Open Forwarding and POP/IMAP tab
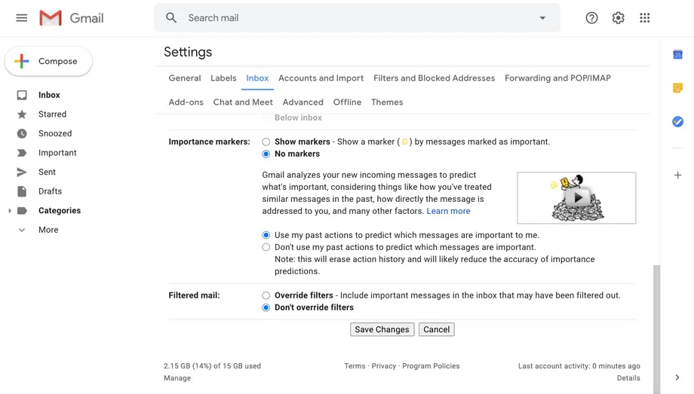Image resolution: width=694 pixels, height=394 pixels. 557,78
